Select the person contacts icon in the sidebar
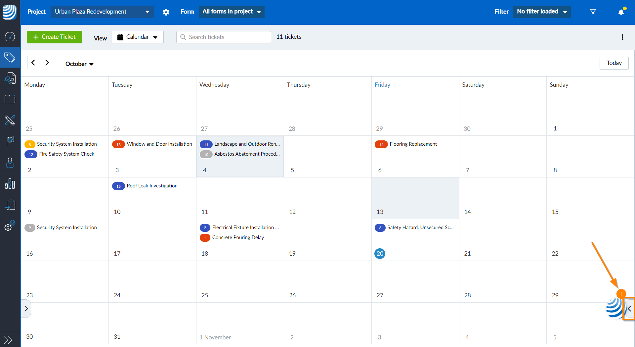 (10, 163)
